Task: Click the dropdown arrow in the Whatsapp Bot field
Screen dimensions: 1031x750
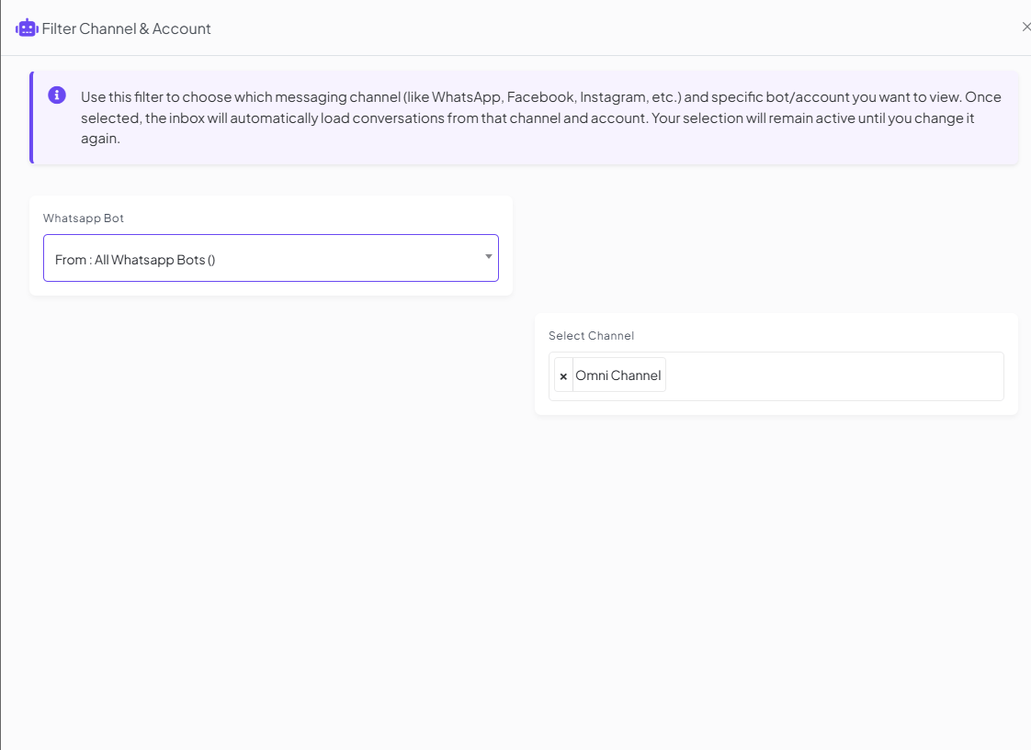Action: pos(489,257)
